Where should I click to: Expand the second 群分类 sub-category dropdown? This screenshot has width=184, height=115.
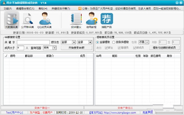coord(90,42)
